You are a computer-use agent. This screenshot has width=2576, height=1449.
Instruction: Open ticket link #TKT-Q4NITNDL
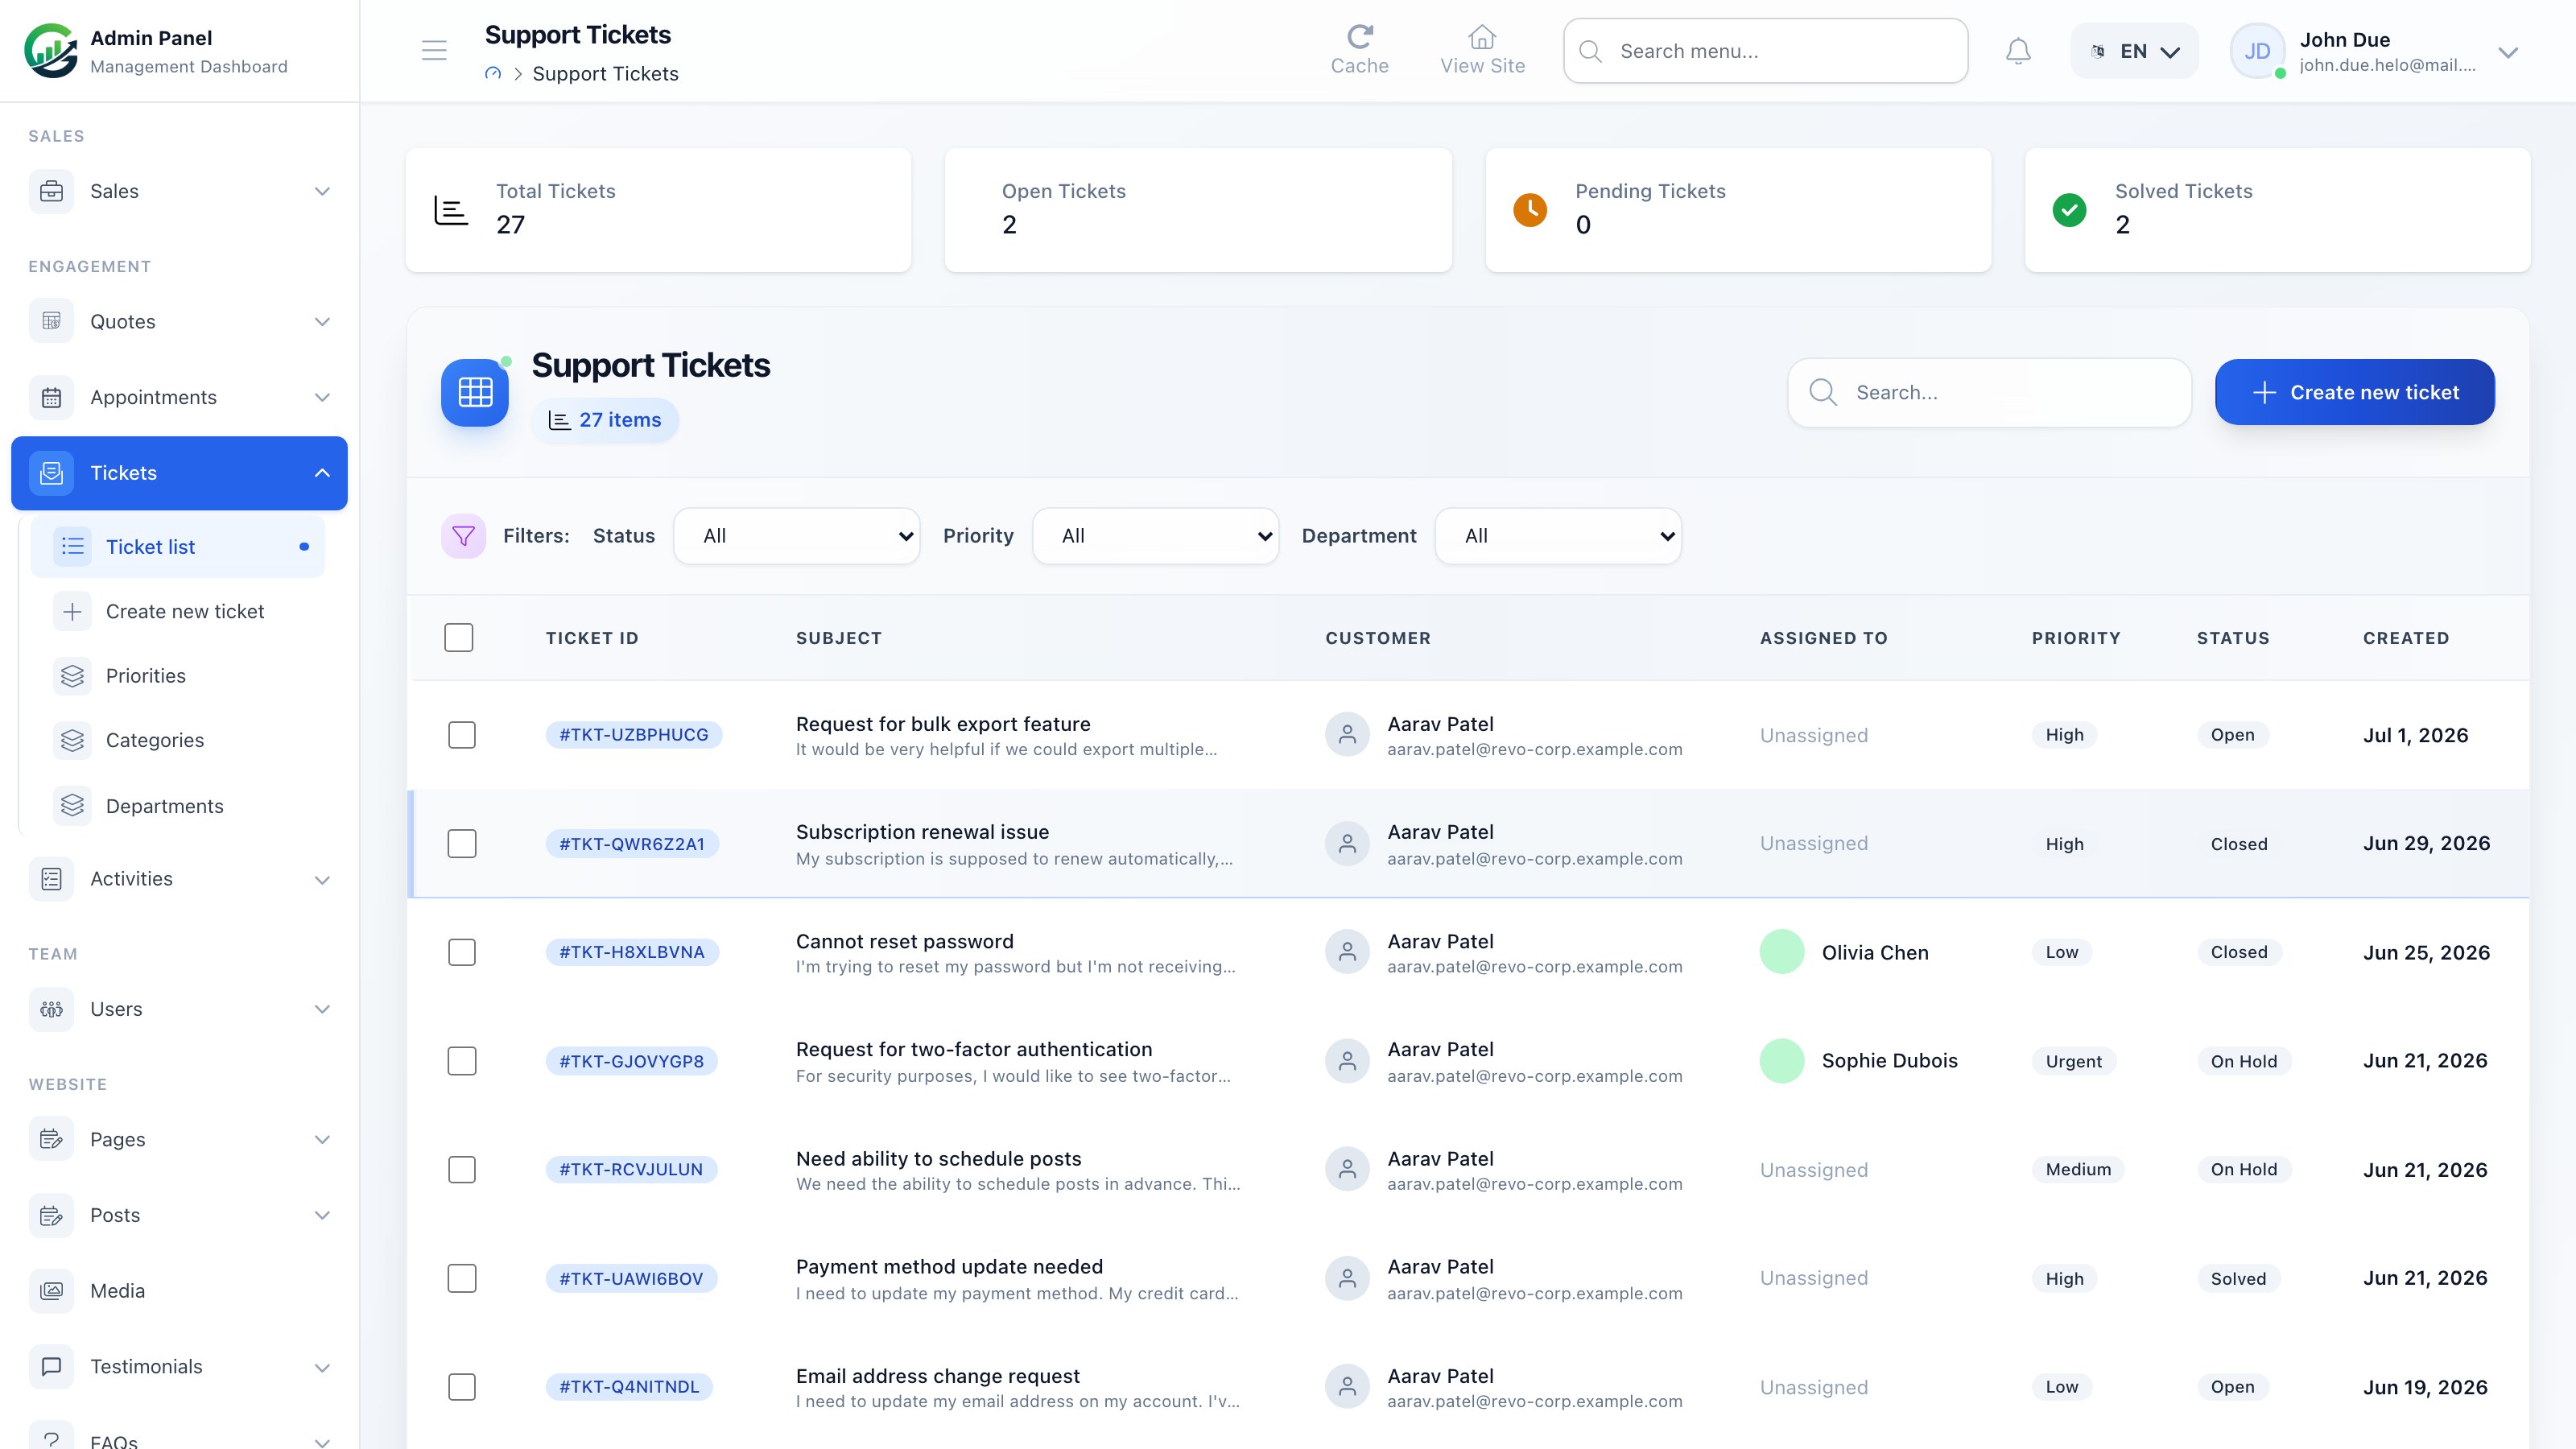(629, 1387)
